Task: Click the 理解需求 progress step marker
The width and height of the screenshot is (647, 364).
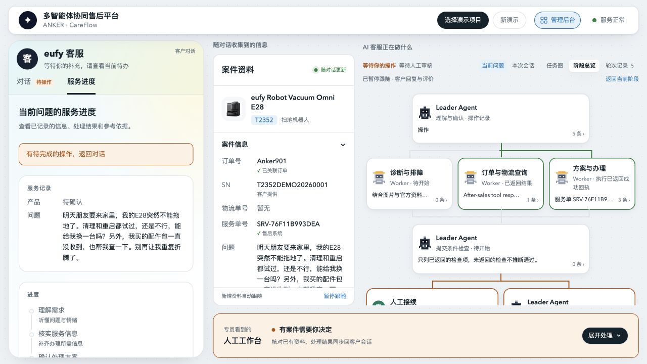Action: point(31,311)
